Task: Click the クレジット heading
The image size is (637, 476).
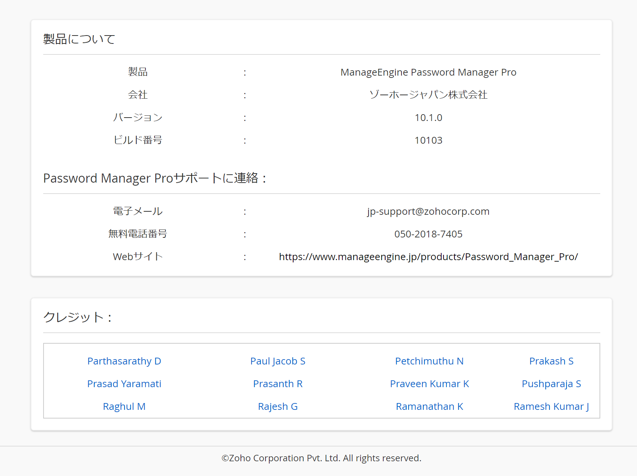Action: 77,317
